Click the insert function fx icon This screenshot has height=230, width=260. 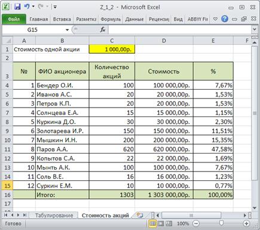pos(103,30)
